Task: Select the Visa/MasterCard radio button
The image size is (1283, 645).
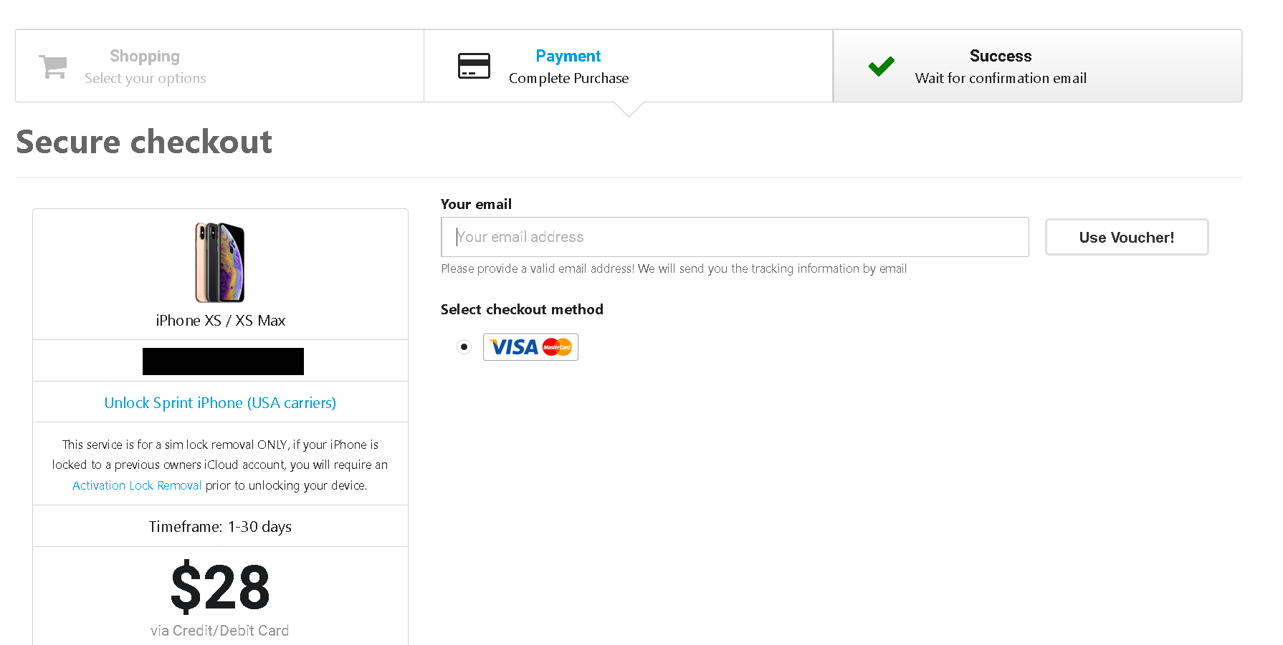Action: tap(464, 347)
